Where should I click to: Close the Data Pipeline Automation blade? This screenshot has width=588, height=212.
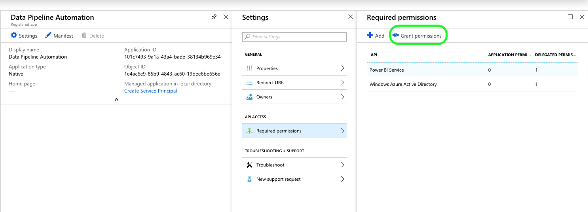coord(226,17)
